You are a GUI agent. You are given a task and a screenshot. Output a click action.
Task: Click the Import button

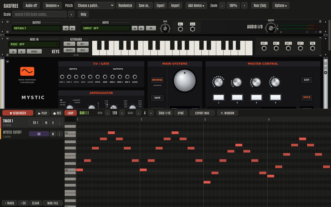(x=175, y=5)
